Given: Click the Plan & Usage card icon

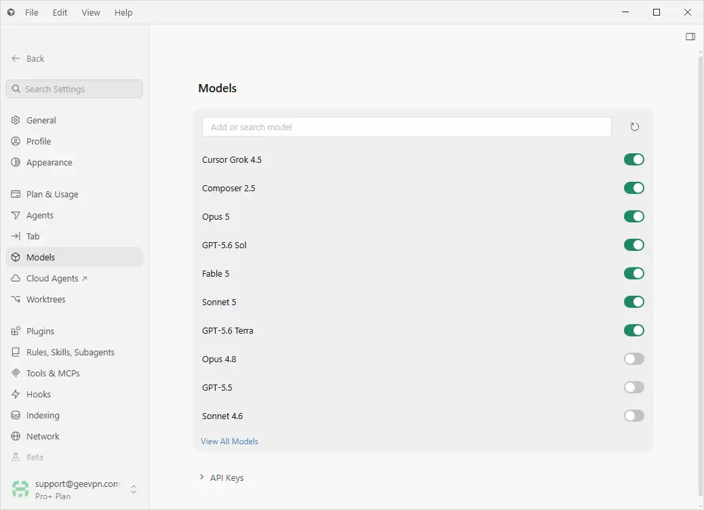Looking at the screenshot, I should (x=16, y=195).
